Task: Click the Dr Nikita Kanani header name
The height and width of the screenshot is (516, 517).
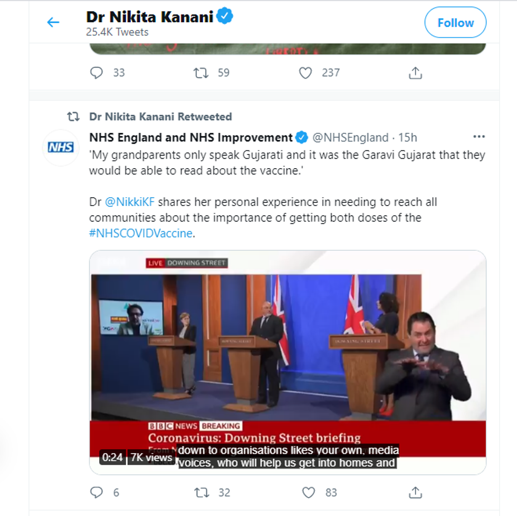Action: [x=150, y=17]
